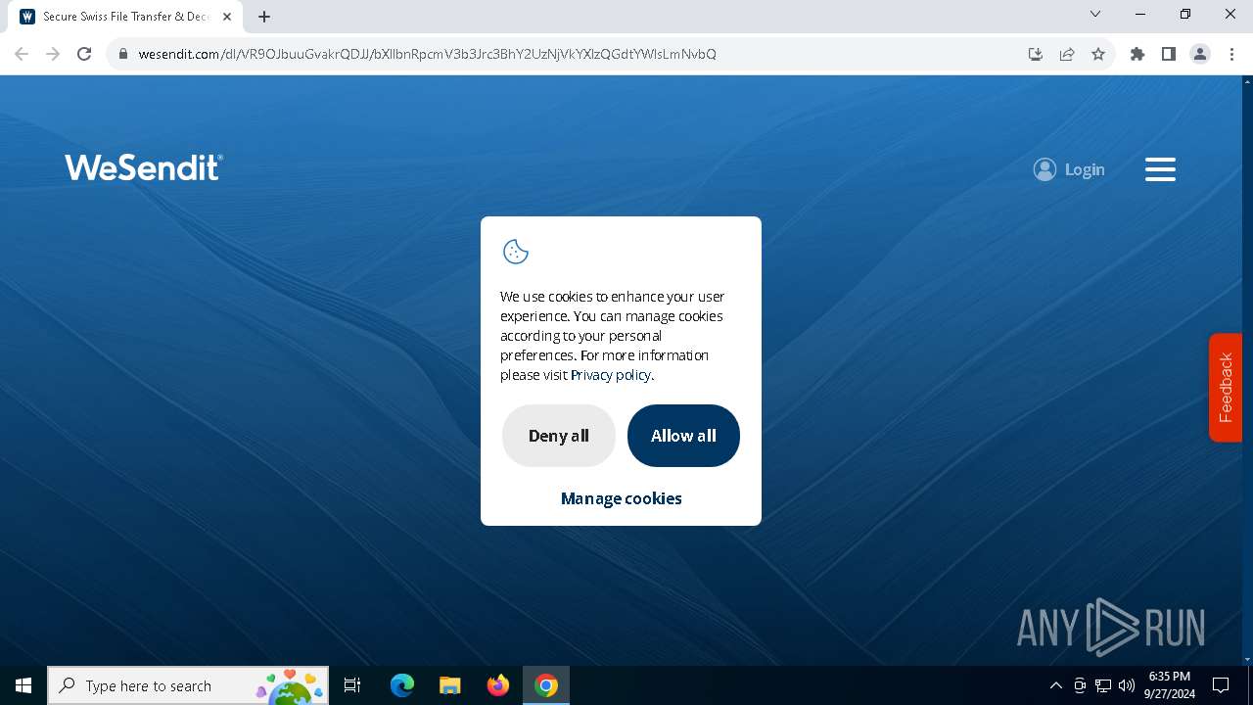View site information lock icon

(122, 54)
